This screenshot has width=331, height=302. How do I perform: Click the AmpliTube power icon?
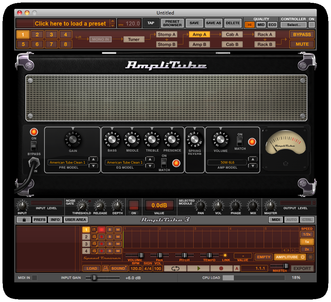pyautogui.click(x=303, y=257)
